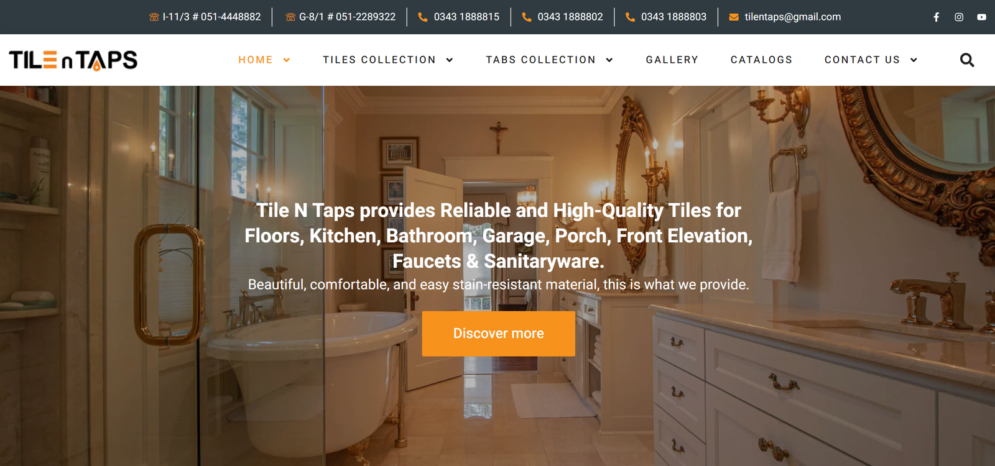995x466 pixels.
Task: Click phone icon beside 0343 1888802
Action: click(x=527, y=17)
